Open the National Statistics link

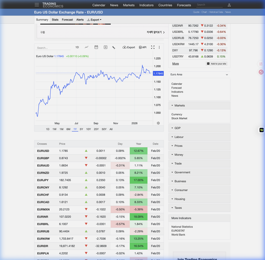coord(182,227)
